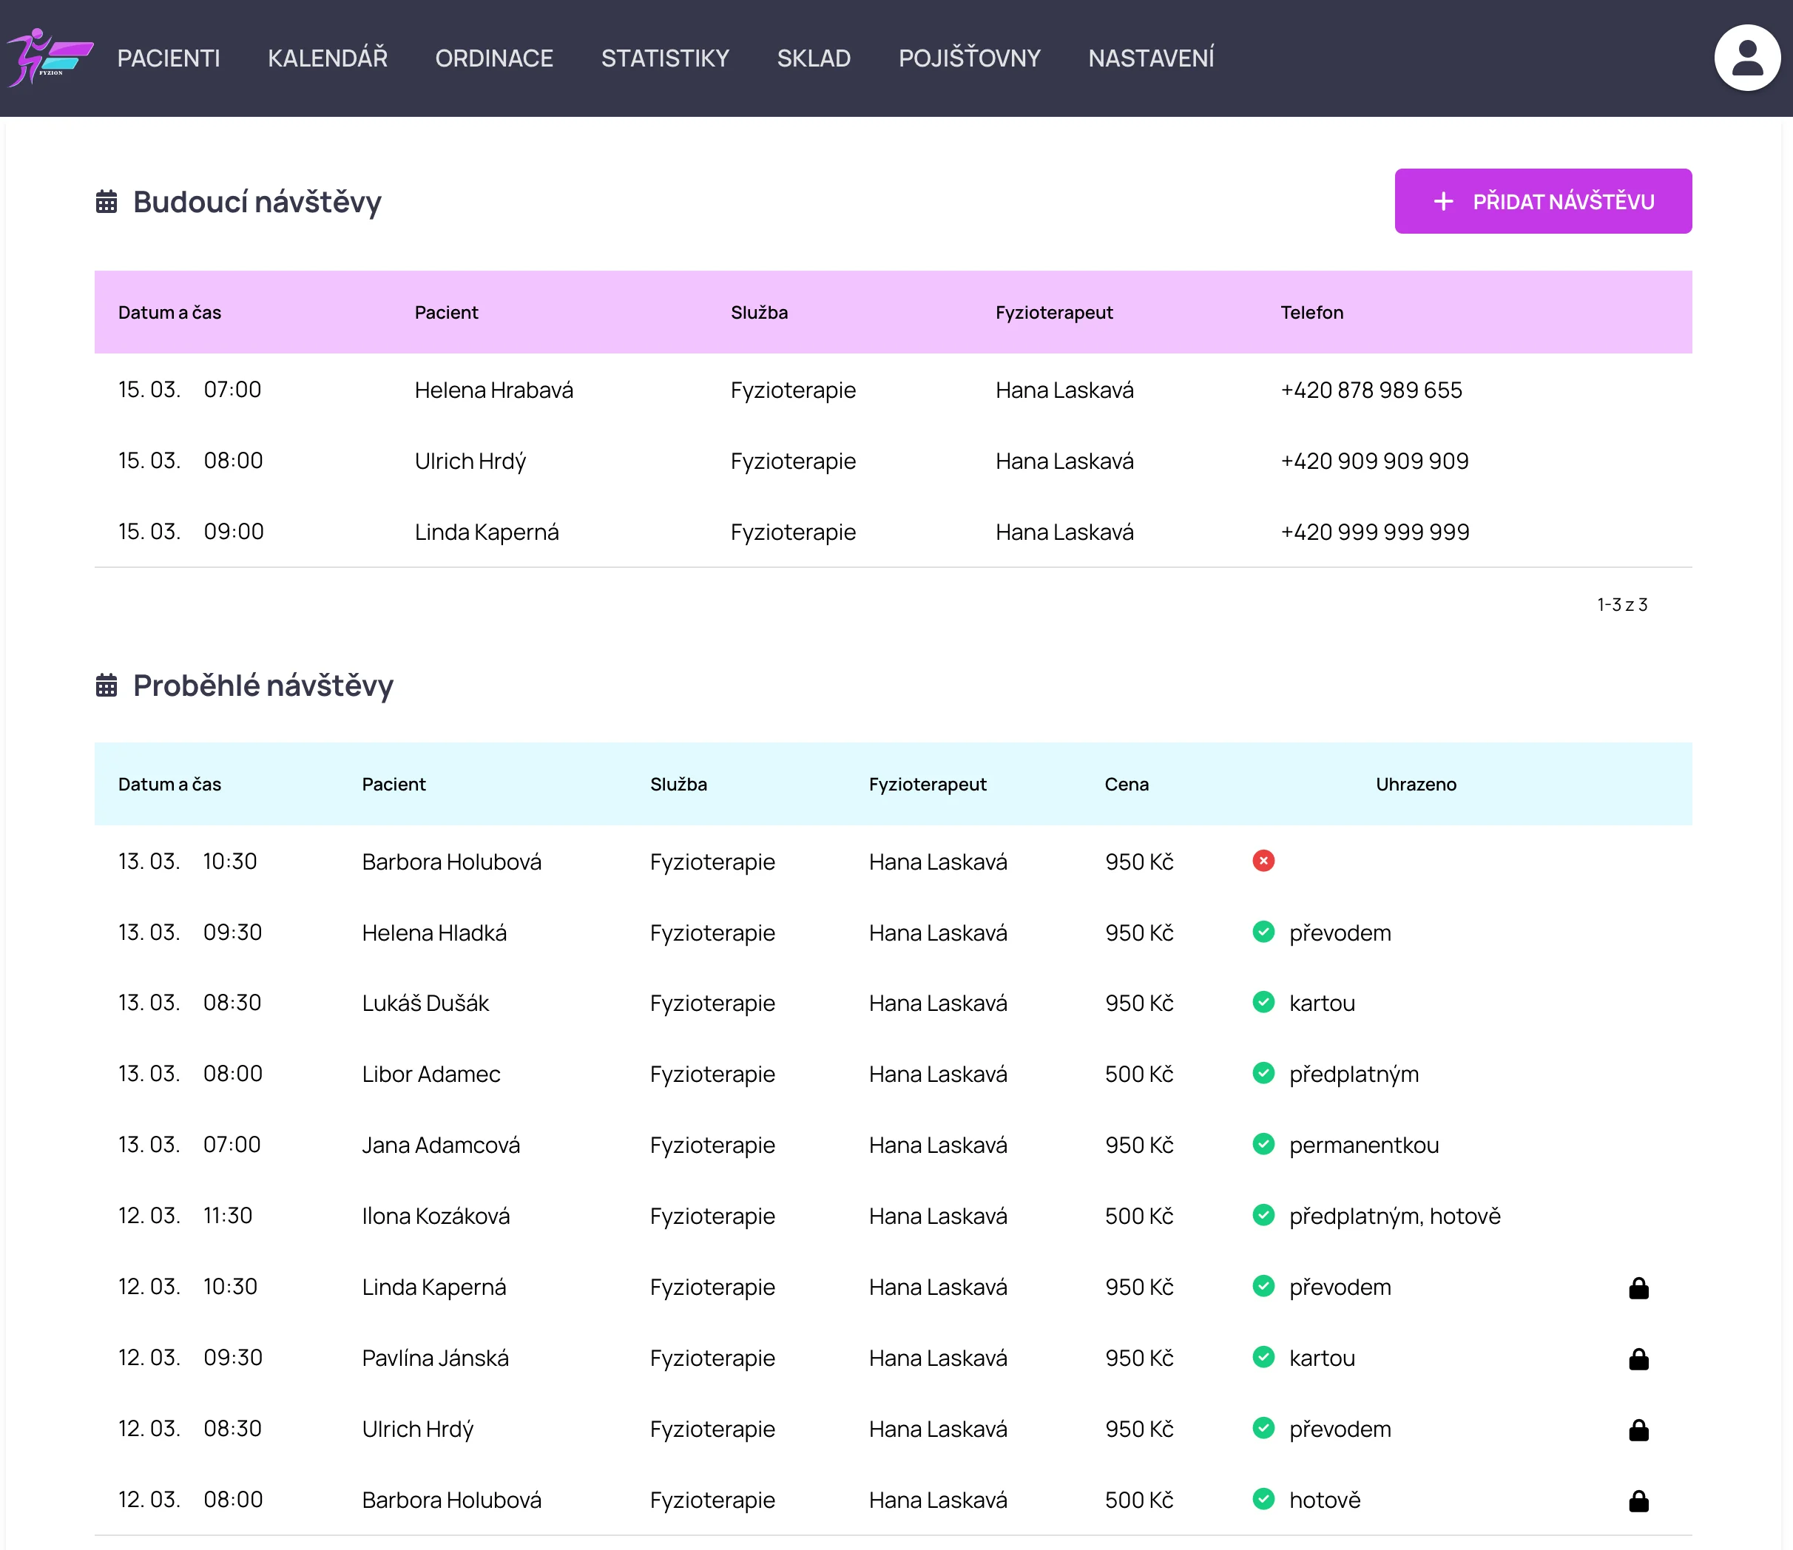Select the Jana Adamcová visit row

(x=440, y=1145)
